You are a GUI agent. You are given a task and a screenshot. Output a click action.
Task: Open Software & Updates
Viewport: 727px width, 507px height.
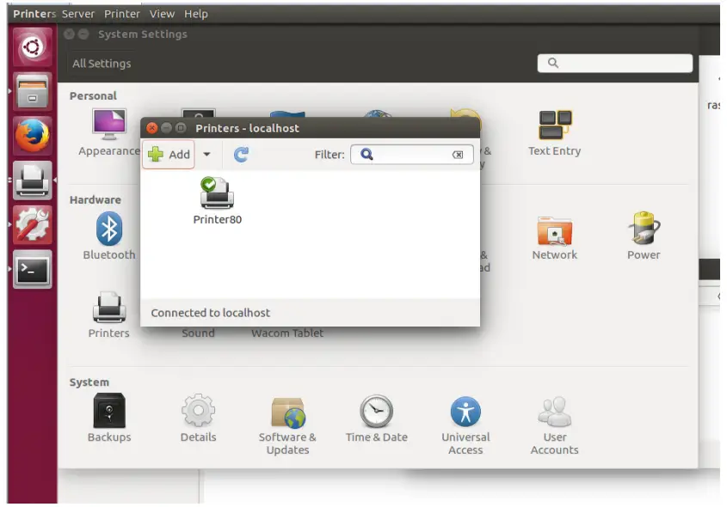tap(287, 426)
